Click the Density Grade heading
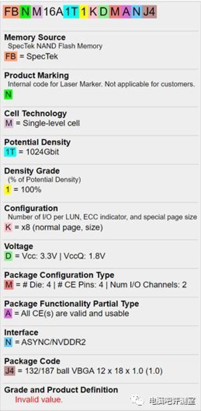Image resolution: width=201 pixels, height=411 pixels. click(32, 171)
